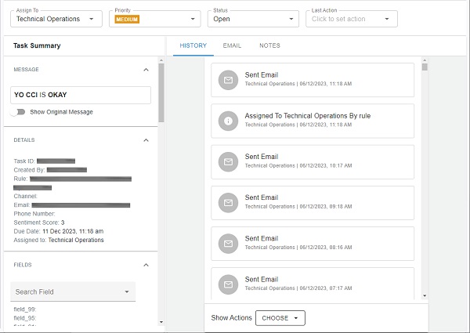Click the envelope icon of the 08:16 AM email
470x333 pixels.
(x=229, y=244)
